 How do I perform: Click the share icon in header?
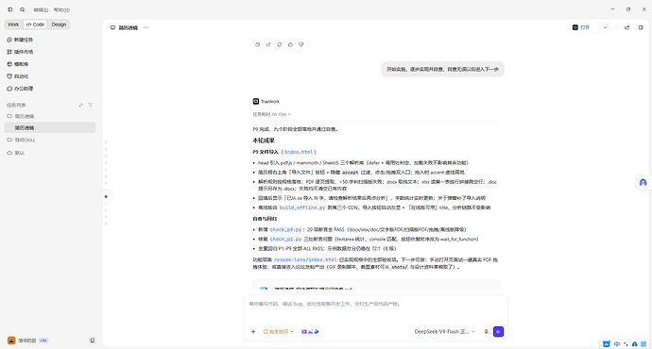(627, 27)
